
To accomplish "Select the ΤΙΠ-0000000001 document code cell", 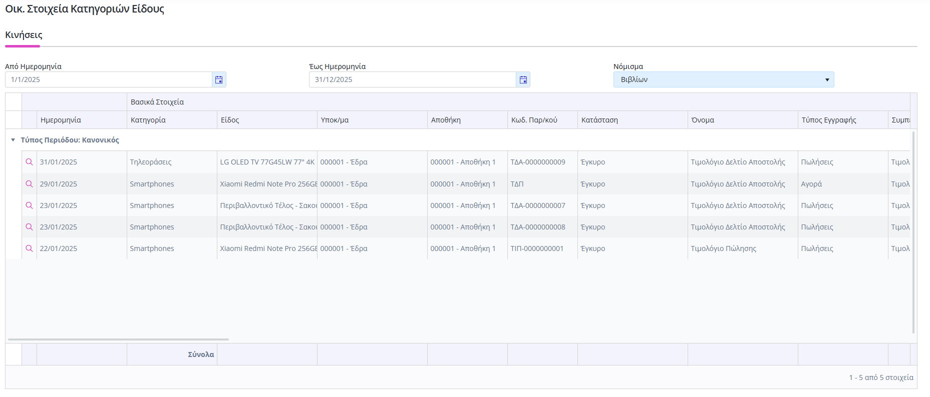I will 542,248.
